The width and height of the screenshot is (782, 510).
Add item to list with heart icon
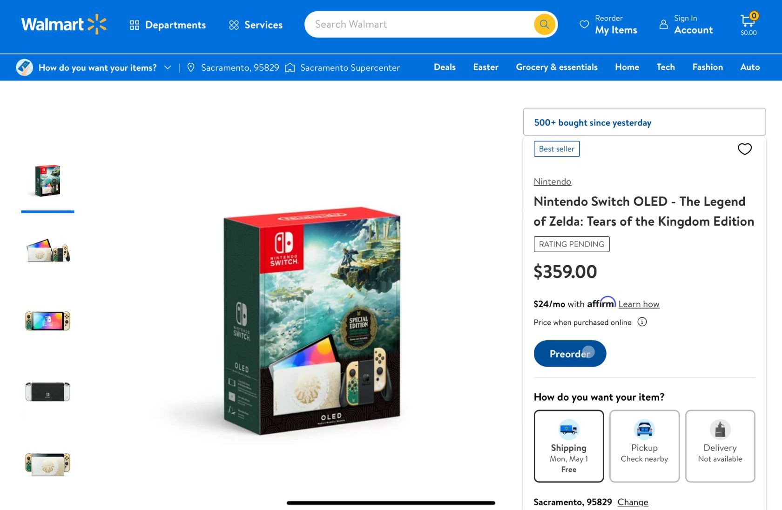pyautogui.click(x=744, y=149)
